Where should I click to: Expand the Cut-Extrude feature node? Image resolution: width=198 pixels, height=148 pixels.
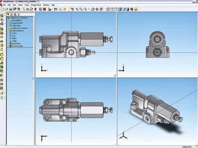[8, 46]
